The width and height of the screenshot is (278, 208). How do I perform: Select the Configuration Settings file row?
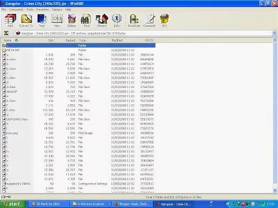click(79, 184)
